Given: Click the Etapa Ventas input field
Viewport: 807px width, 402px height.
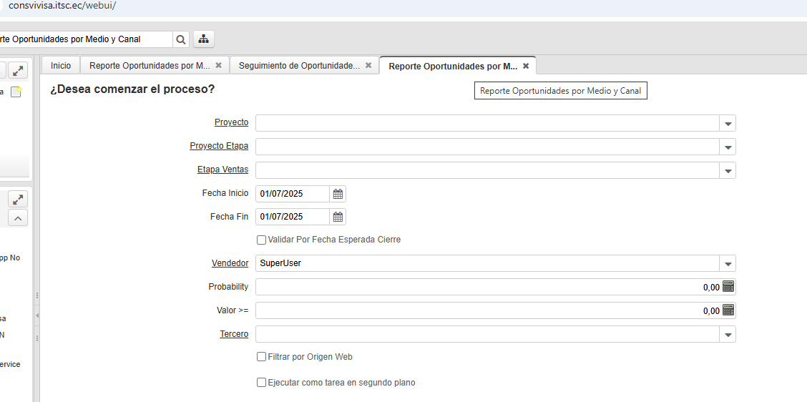Looking at the screenshot, I should pyautogui.click(x=486, y=170).
